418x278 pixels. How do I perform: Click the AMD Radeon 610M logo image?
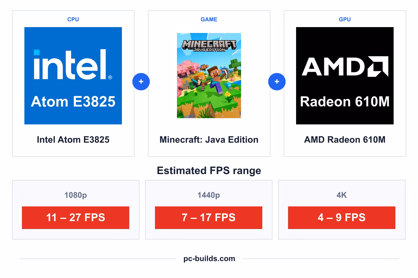click(x=345, y=76)
